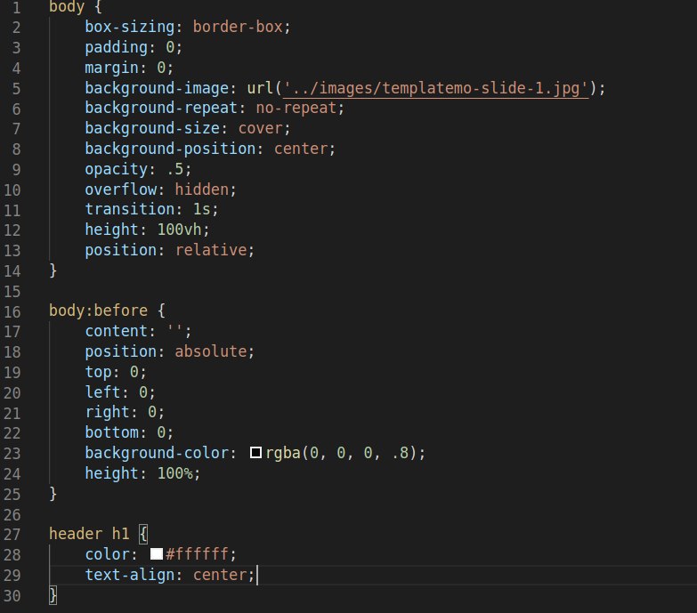Click the 'box-sizing' property name
Screen dimensions: 697x613
coord(129,27)
